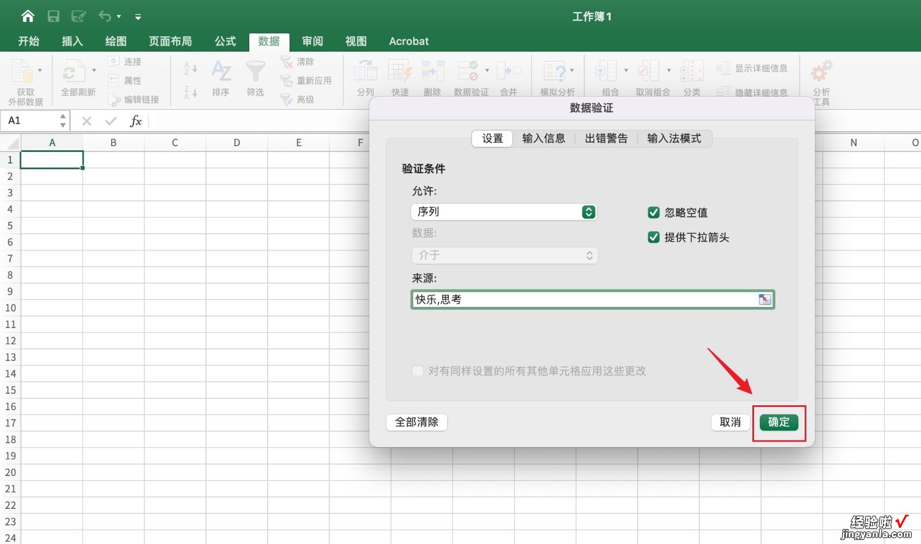Select the 设置 tab in dialog
The height and width of the screenshot is (544, 921).
click(x=492, y=139)
